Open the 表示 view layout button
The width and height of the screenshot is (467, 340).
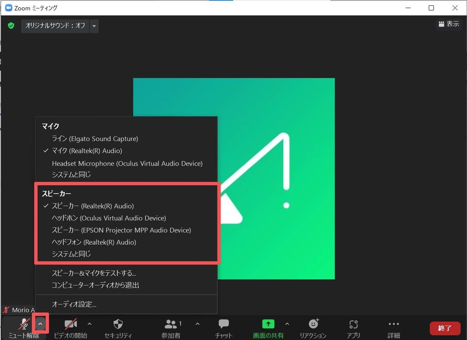point(449,24)
